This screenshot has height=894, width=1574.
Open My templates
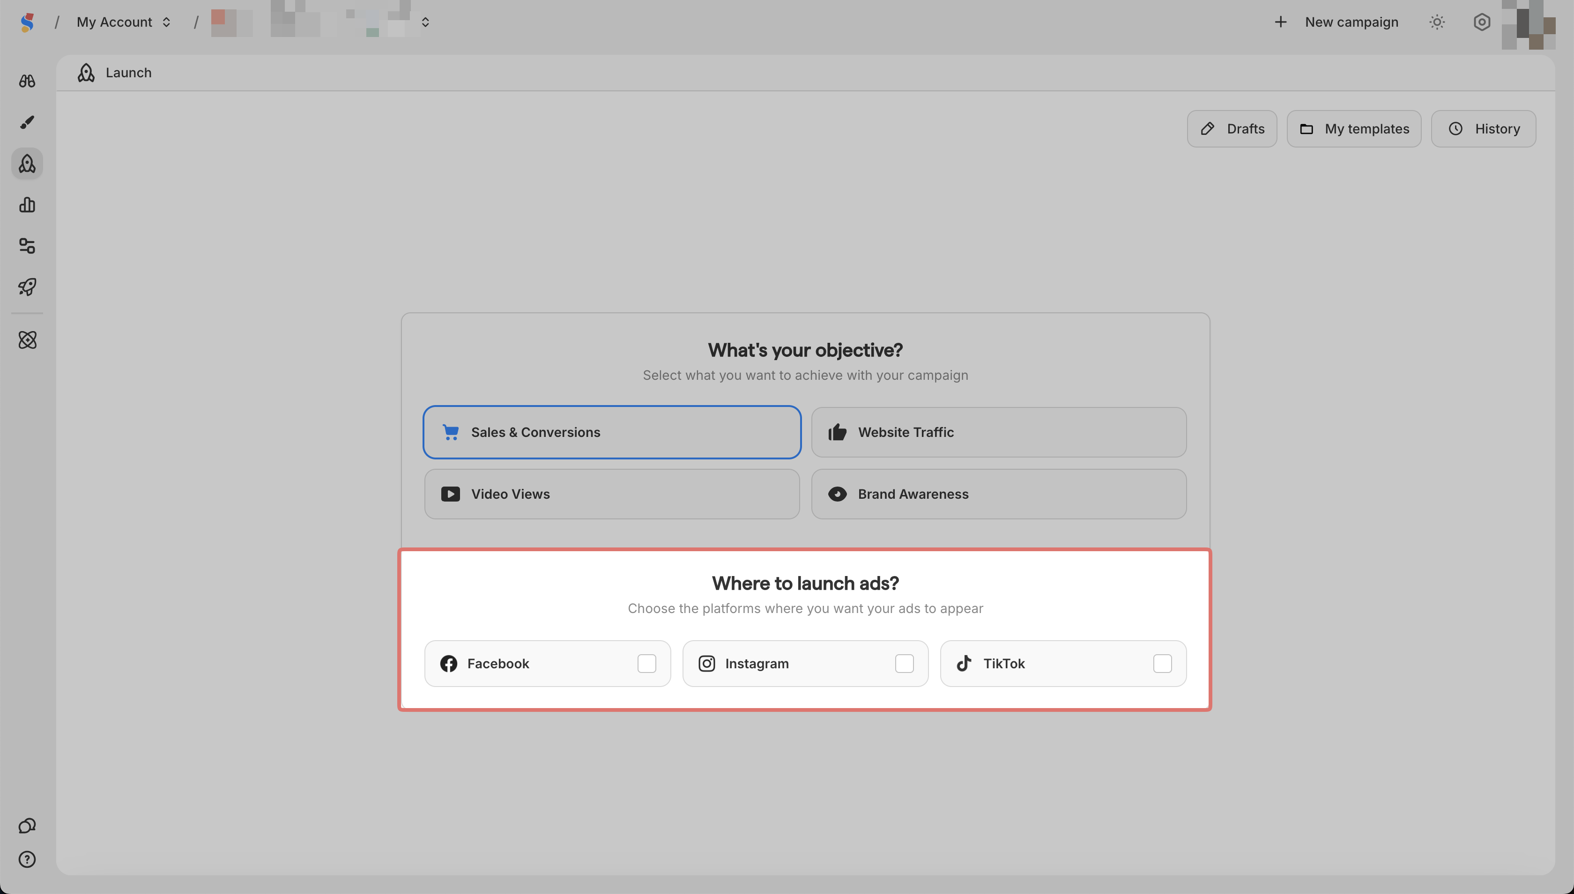[x=1353, y=129]
